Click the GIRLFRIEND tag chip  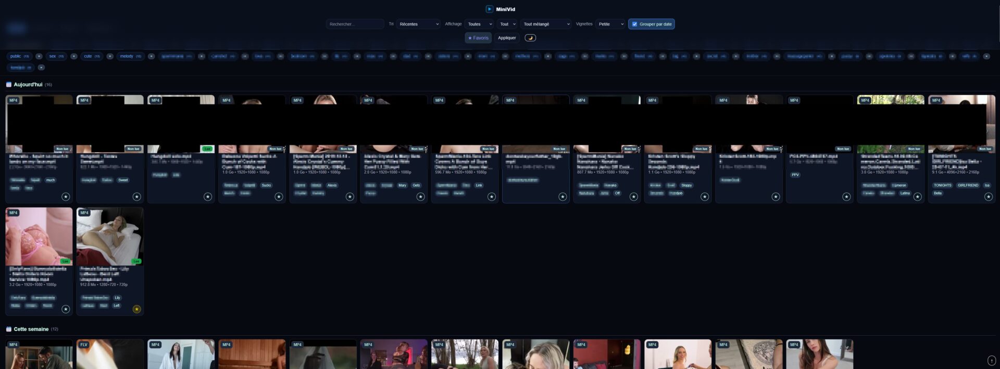pyautogui.click(x=968, y=185)
